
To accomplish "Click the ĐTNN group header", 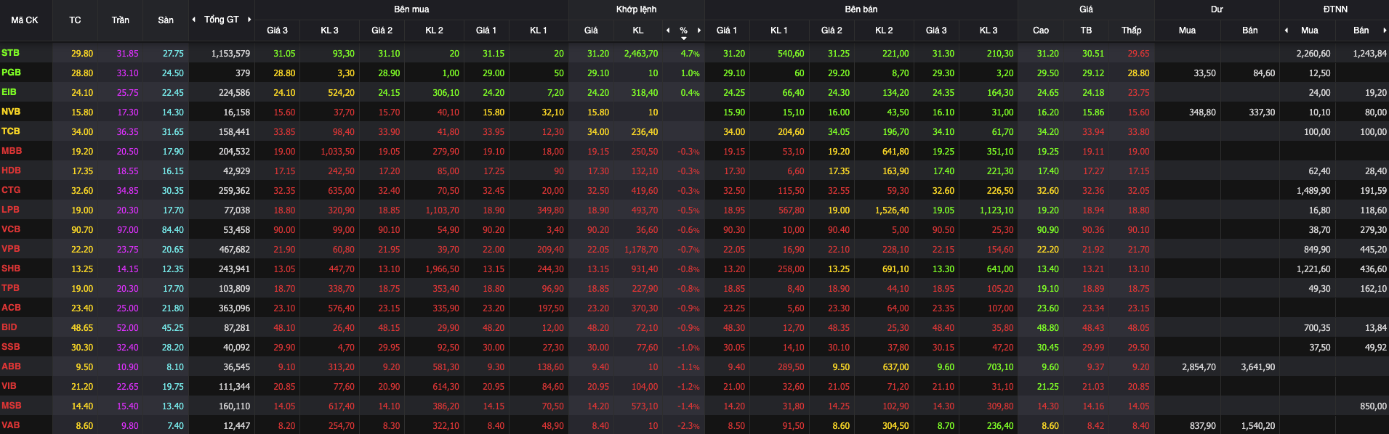I will click(x=1335, y=9).
